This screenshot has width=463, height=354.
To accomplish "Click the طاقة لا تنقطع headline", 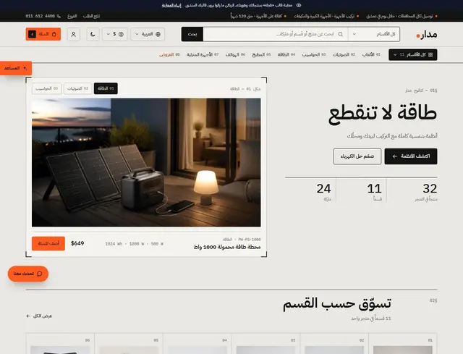I will coord(383,114).
